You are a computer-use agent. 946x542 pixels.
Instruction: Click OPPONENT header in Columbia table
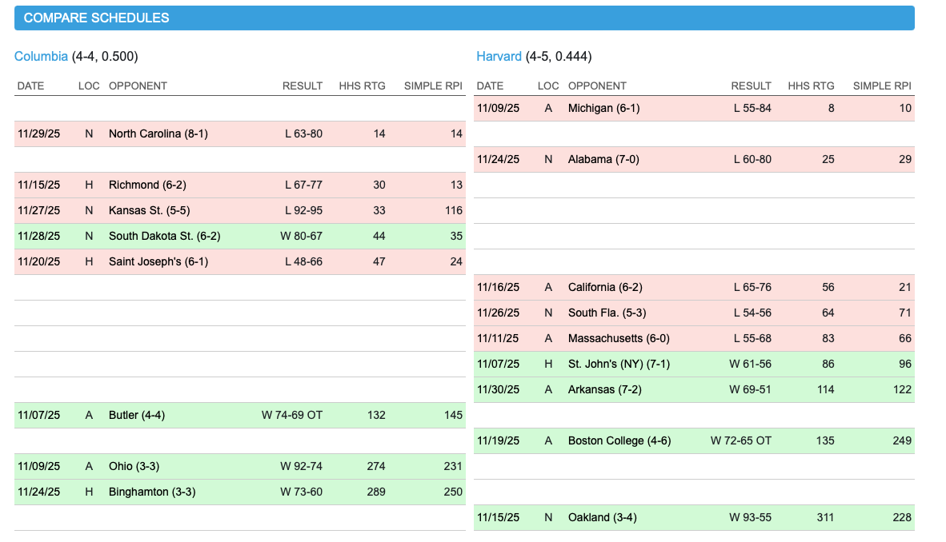pyautogui.click(x=138, y=86)
